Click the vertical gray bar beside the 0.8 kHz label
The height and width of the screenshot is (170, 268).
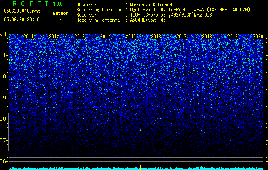pos(8,132)
